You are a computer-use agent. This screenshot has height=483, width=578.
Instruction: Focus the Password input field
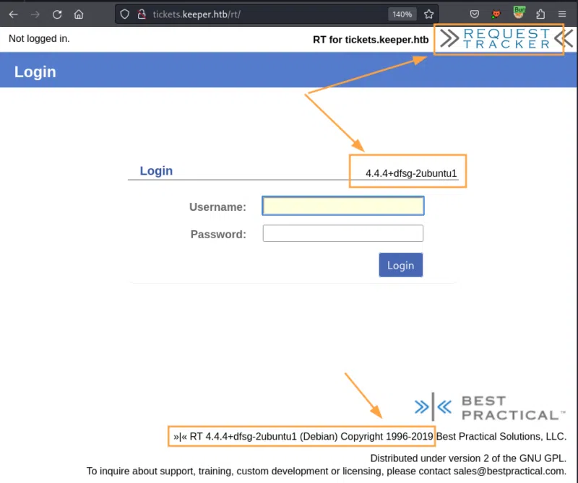click(x=343, y=233)
